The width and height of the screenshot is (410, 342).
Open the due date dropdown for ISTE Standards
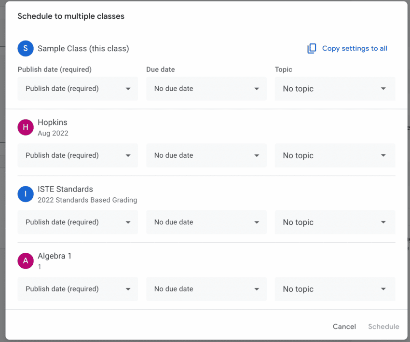click(206, 222)
